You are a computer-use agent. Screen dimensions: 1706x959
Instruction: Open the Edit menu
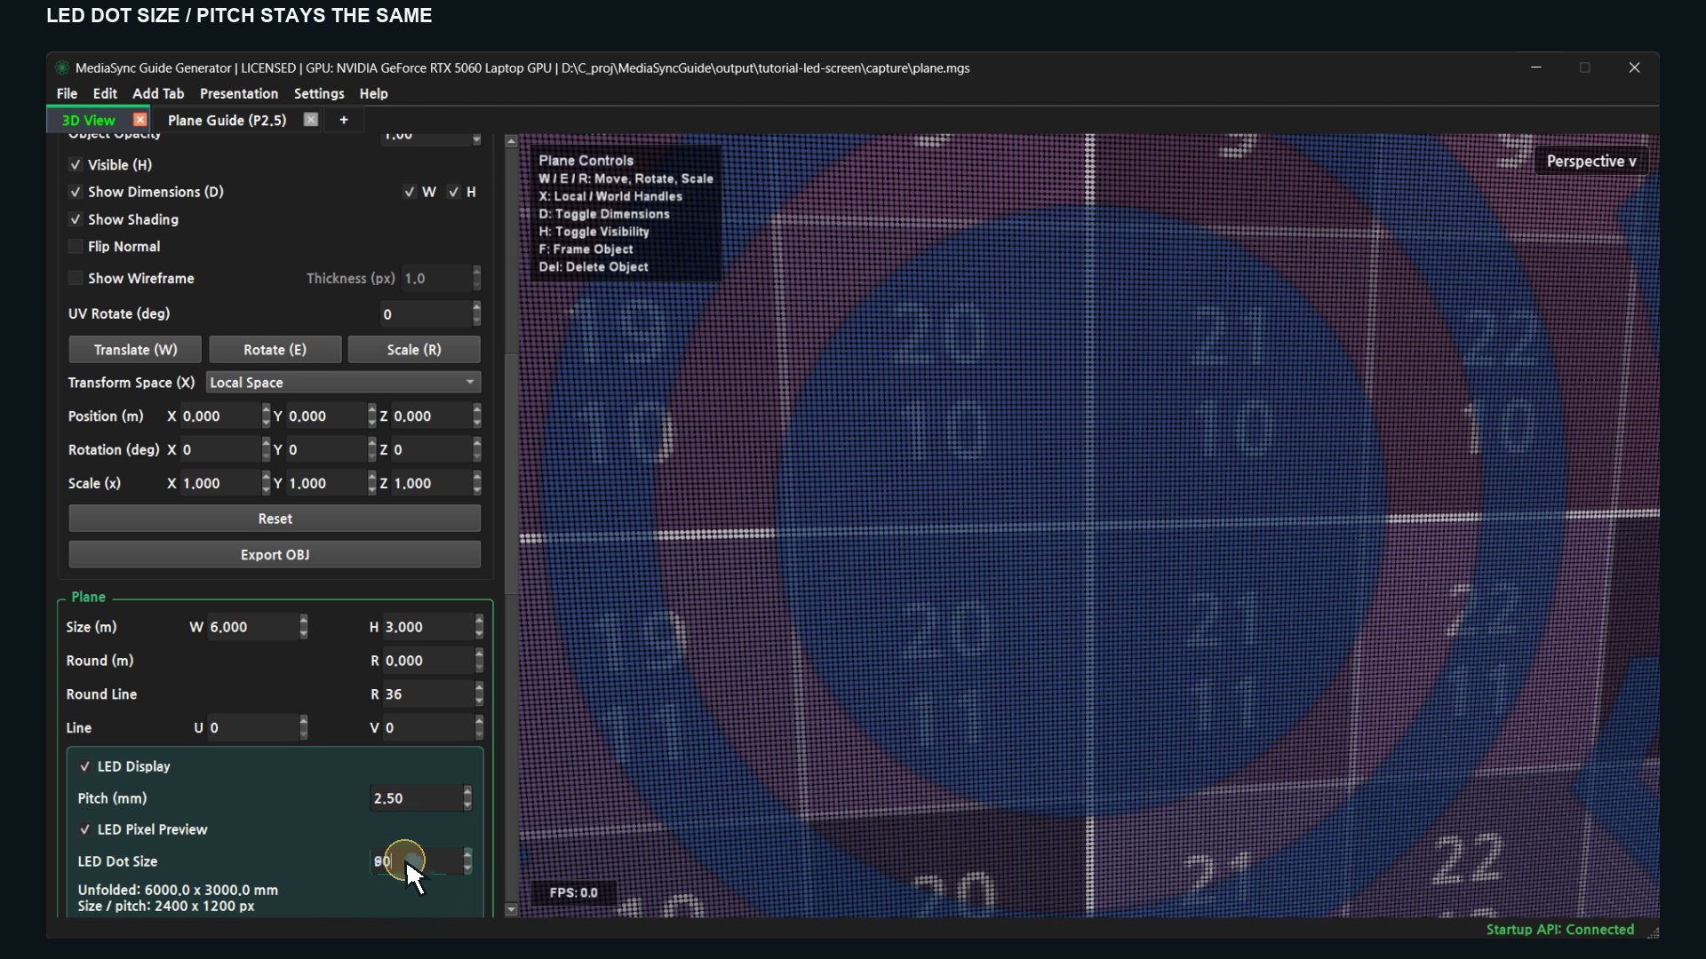[105, 93]
